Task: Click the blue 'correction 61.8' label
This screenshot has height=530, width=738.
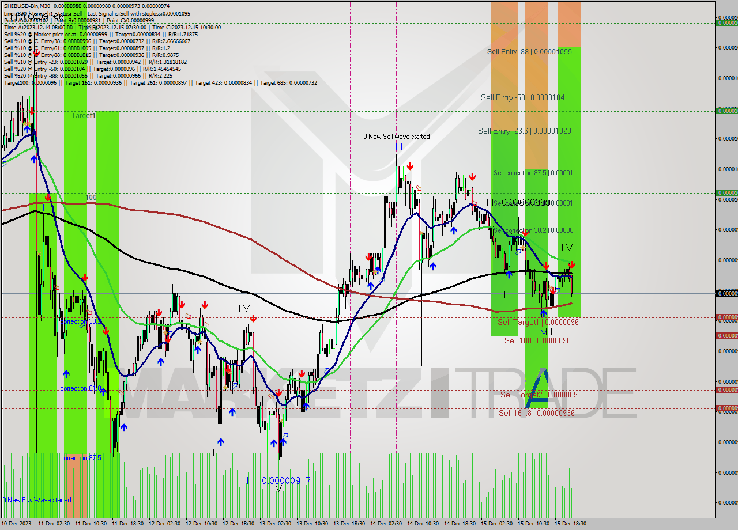Action: pos(81,388)
